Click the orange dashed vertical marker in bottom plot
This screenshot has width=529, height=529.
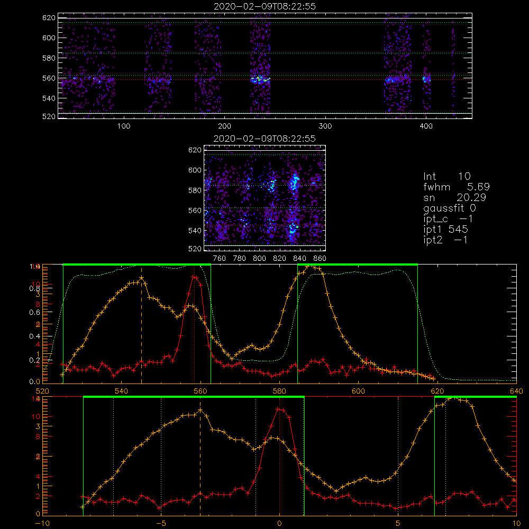(x=200, y=456)
